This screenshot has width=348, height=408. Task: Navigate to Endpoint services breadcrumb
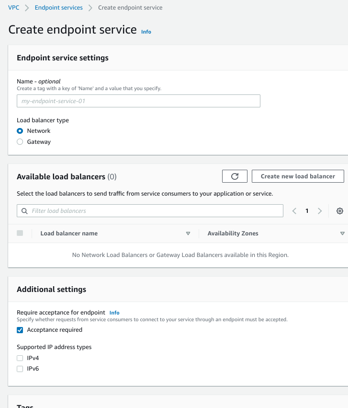(x=58, y=8)
